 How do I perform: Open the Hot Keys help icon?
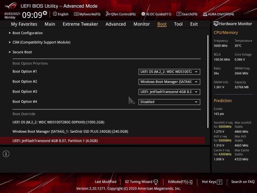point(219,182)
